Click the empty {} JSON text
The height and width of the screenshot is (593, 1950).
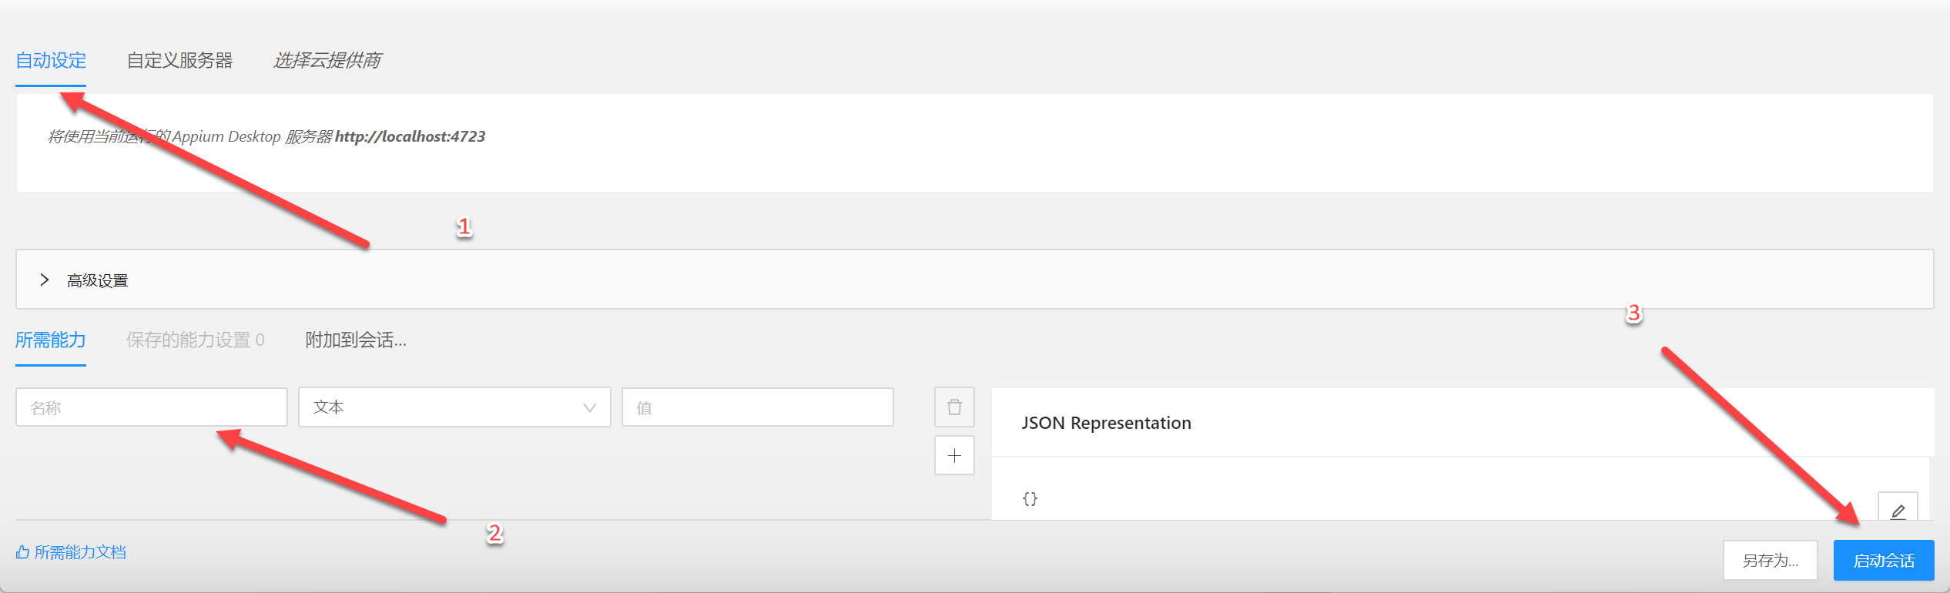pyautogui.click(x=1030, y=498)
